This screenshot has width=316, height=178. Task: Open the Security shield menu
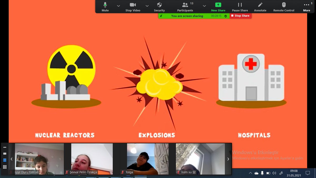tap(159, 7)
